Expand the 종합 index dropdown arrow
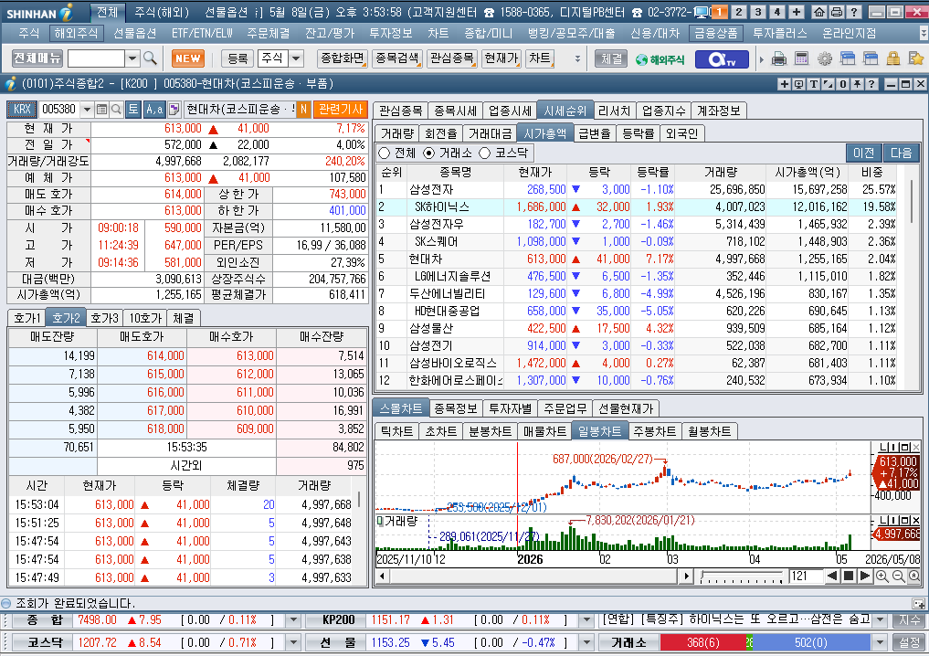Screen dimensions: 929x656 point(293,620)
